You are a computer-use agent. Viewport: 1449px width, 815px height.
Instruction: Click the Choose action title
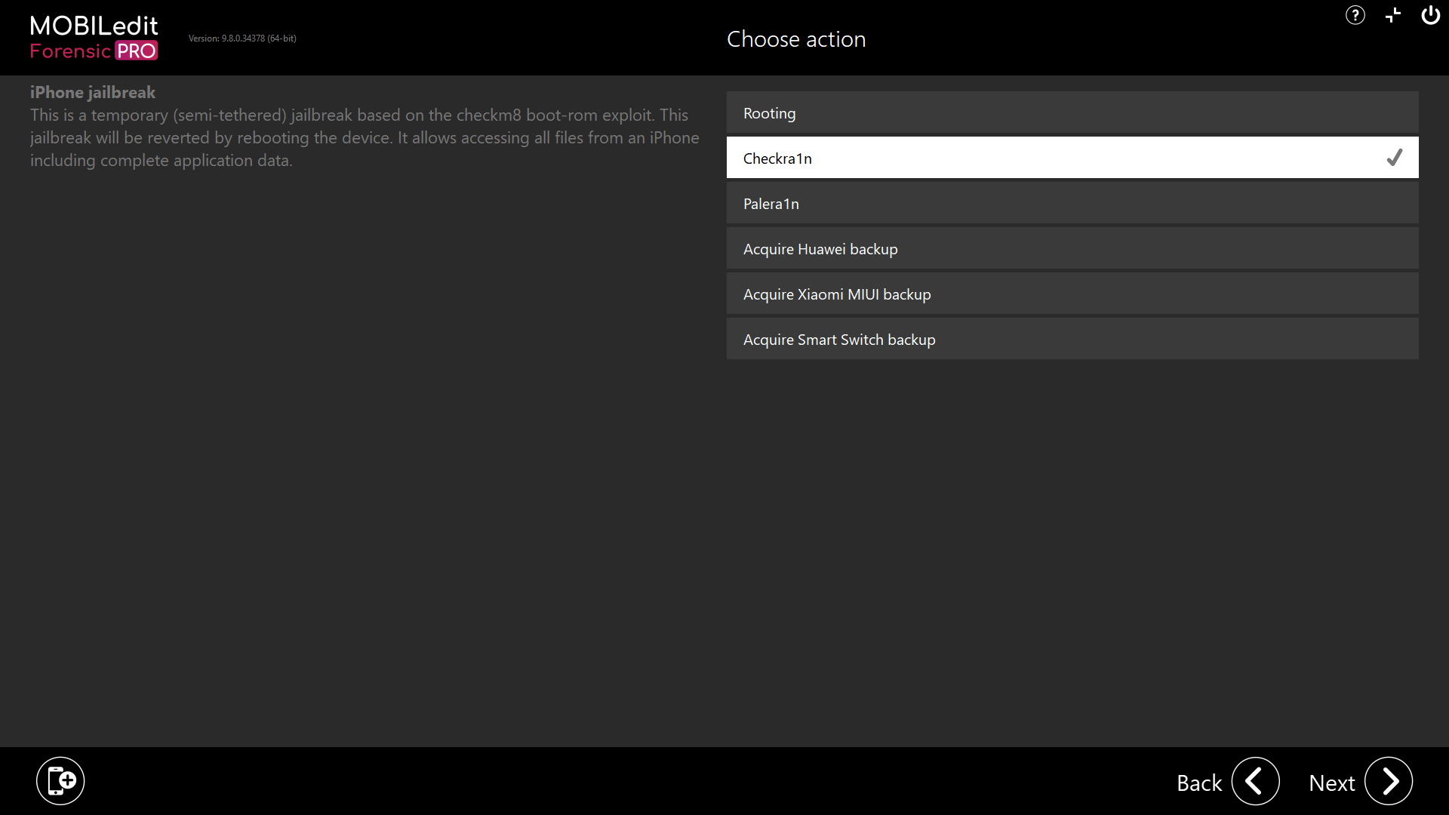tap(796, 39)
